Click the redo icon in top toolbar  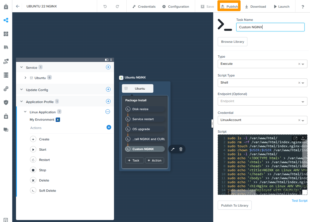pos(117,6)
